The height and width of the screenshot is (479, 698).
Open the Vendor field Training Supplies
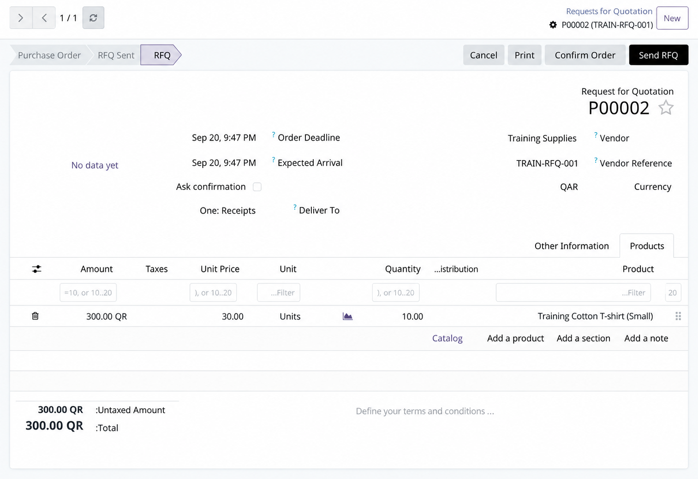pyautogui.click(x=542, y=138)
